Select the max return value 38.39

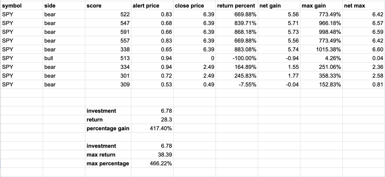(x=152, y=154)
